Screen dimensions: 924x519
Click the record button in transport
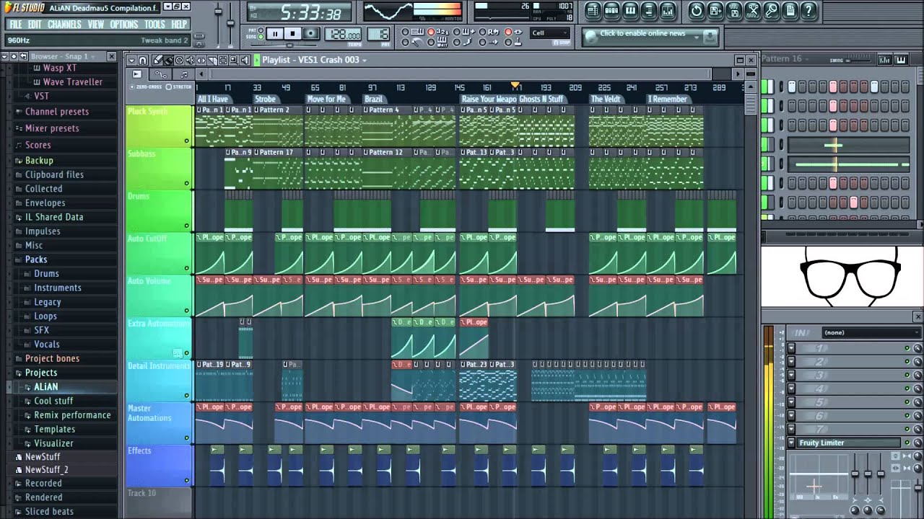pos(311,34)
